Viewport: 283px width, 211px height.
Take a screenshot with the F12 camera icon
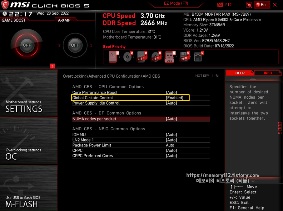click(x=220, y=5)
